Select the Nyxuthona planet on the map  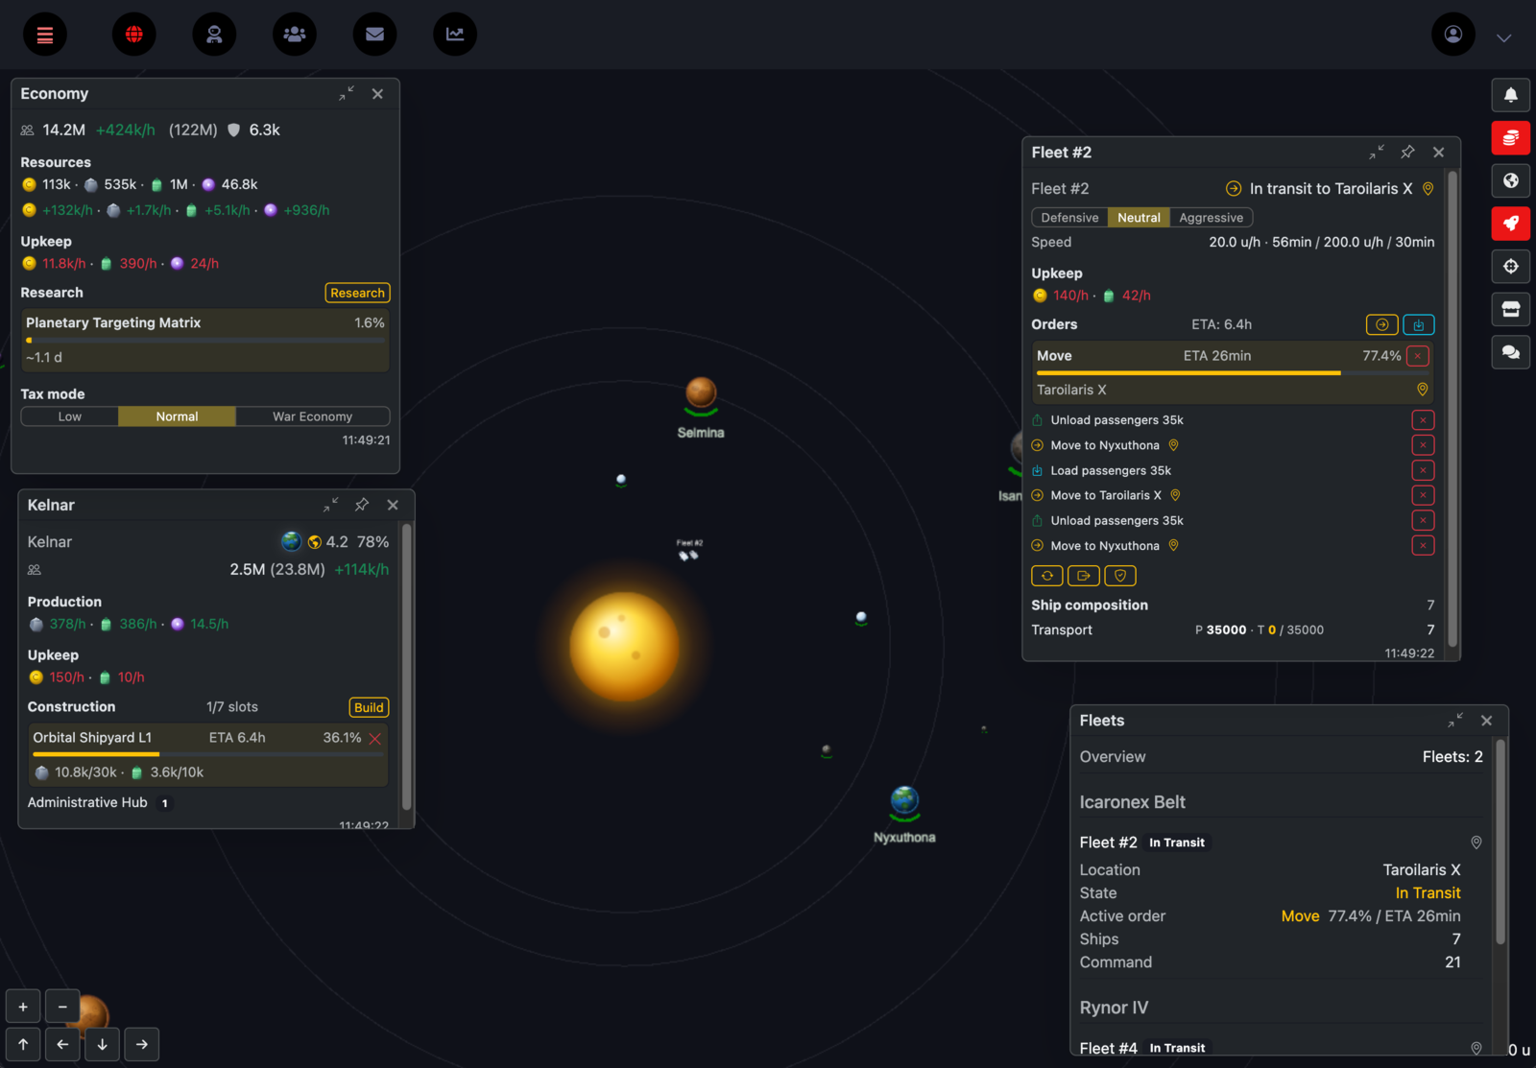coord(904,801)
